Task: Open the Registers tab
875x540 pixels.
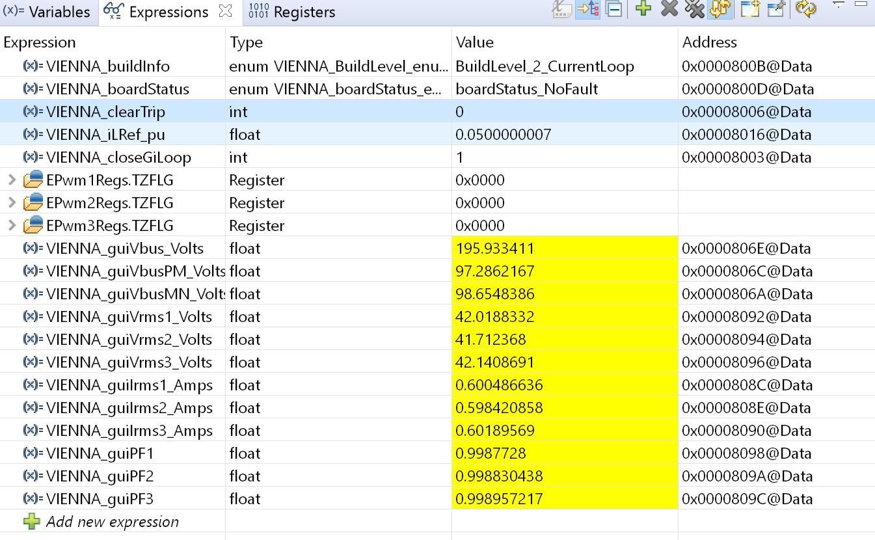Action: 292,12
